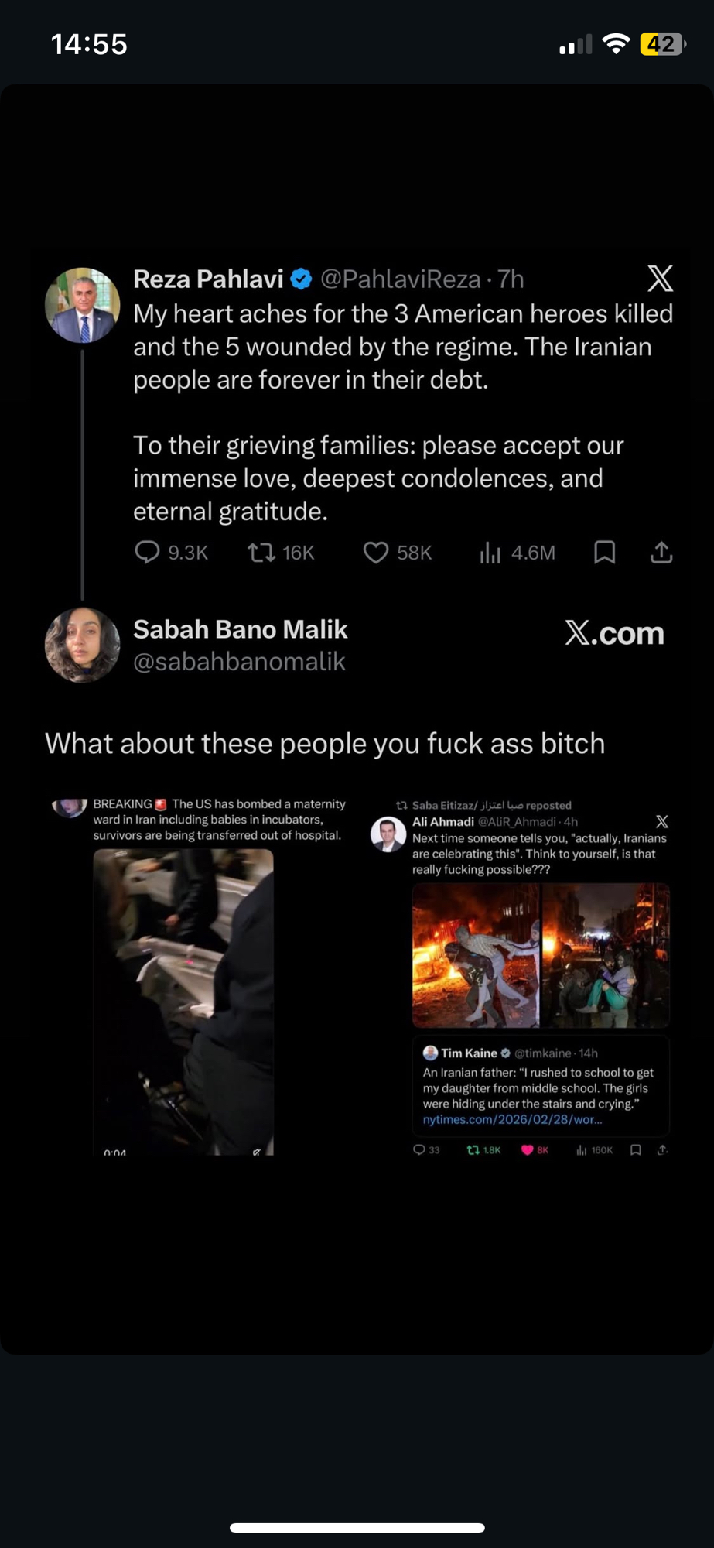714x1548 pixels.
Task: Tap the pink heart showing 8K likes
Action: 528,1150
